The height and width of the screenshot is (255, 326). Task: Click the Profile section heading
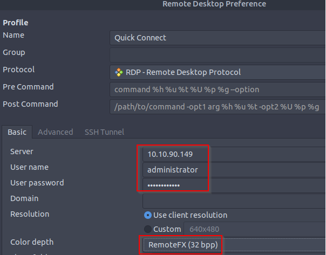16,23
